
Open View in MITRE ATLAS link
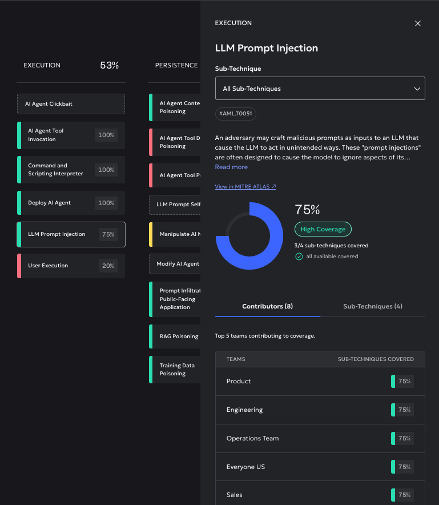pyautogui.click(x=245, y=186)
